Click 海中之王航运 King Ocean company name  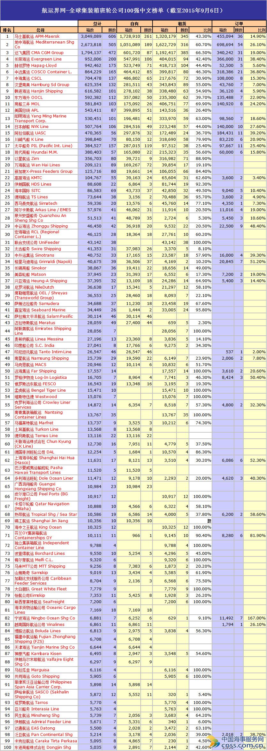[x=38, y=527]
